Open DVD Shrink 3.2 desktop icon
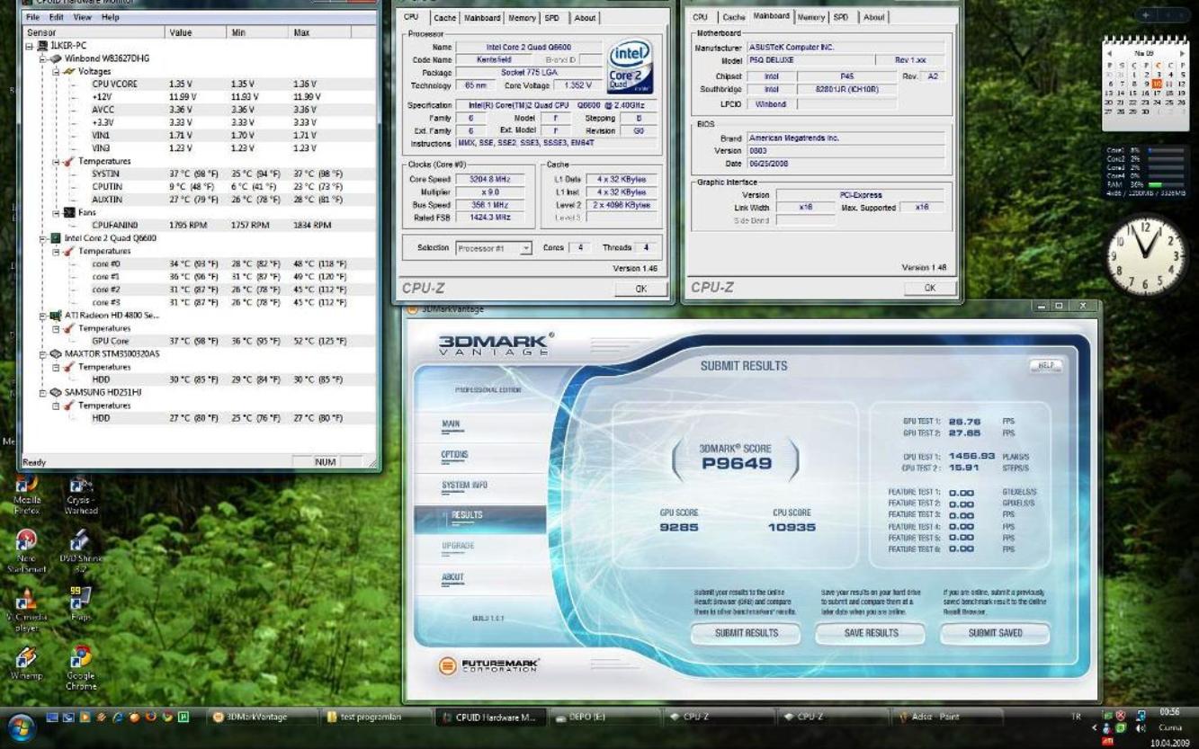 [x=81, y=550]
